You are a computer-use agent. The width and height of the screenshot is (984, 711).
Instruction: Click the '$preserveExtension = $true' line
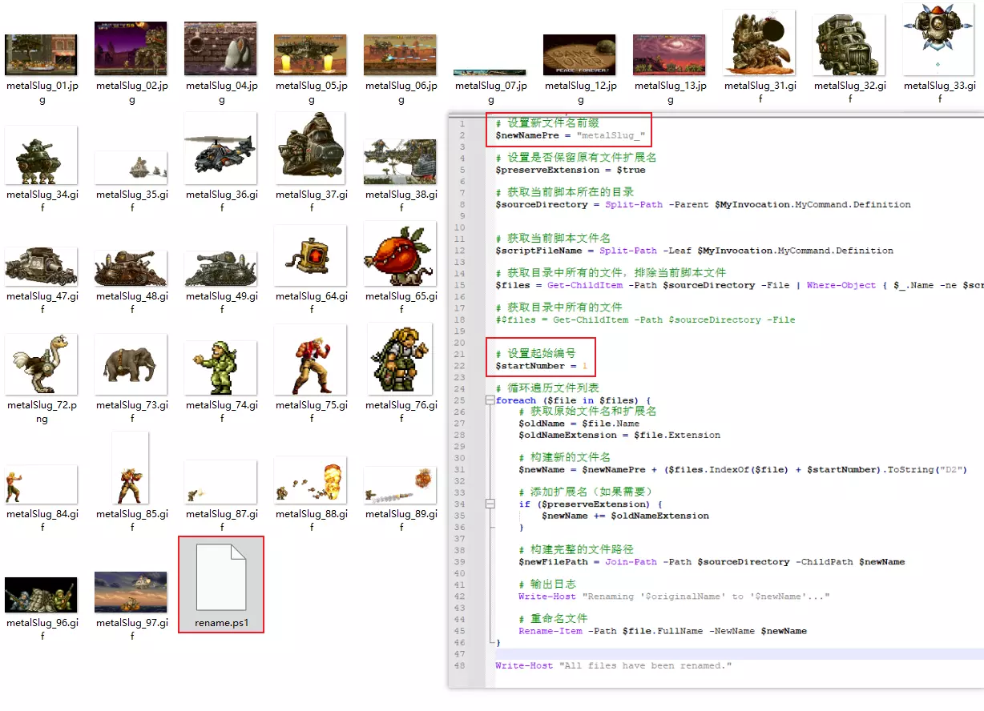[570, 170]
